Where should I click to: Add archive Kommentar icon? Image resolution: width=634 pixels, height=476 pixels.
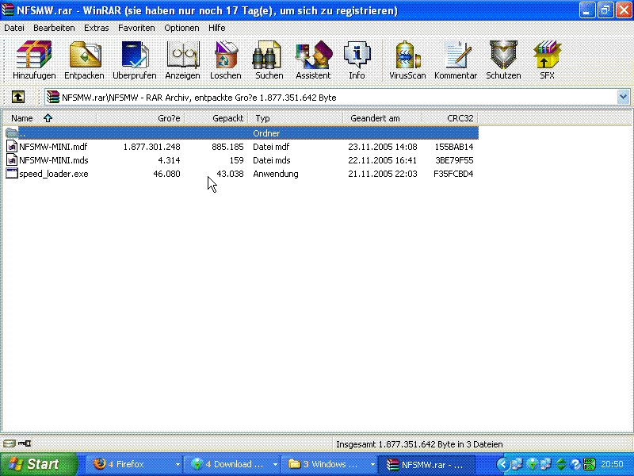click(456, 60)
